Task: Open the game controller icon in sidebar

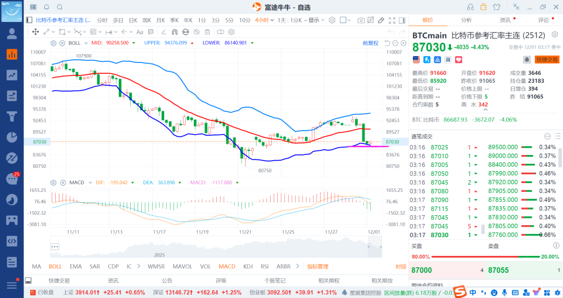Action: pyautogui.click(x=12, y=221)
